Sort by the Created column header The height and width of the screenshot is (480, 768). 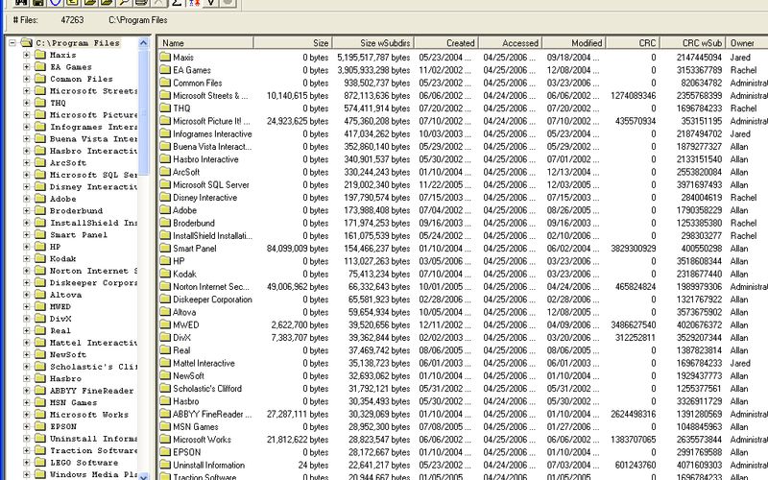pos(446,43)
